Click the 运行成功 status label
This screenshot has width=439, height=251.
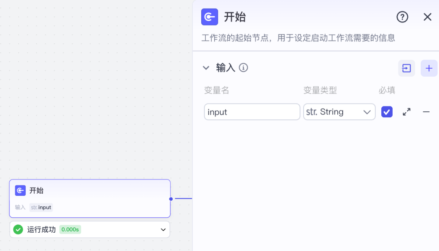point(41,229)
